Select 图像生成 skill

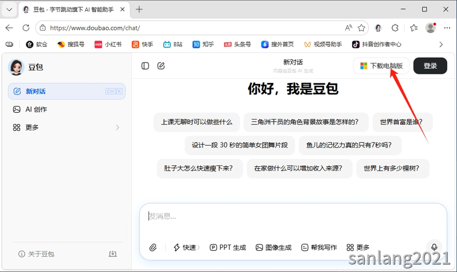(x=273, y=247)
